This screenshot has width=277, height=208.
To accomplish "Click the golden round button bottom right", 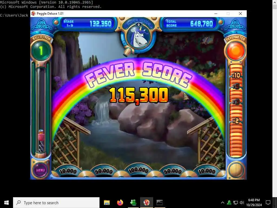I will (236, 170).
